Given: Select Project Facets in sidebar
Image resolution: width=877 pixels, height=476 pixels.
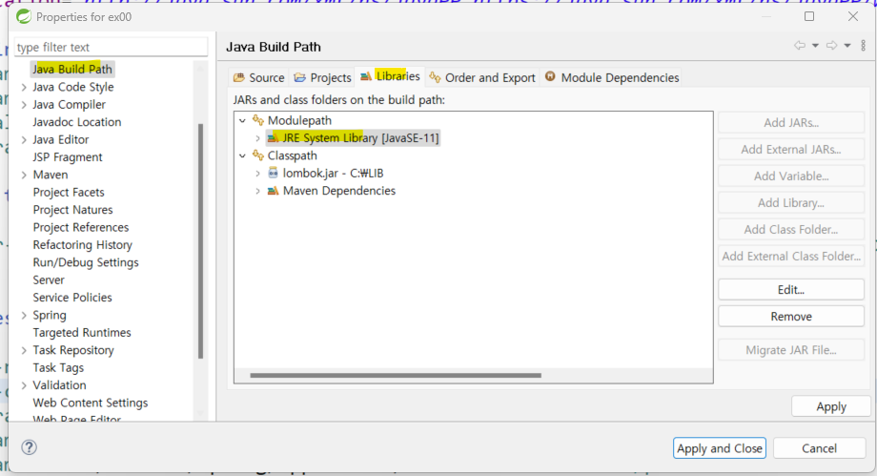Looking at the screenshot, I should (x=69, y=192).
